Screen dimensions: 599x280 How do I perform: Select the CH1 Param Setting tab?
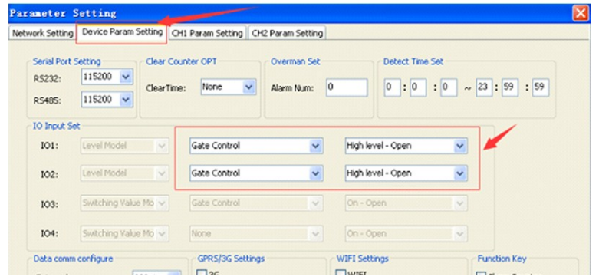pyautogui.click(x=207, y=33)
